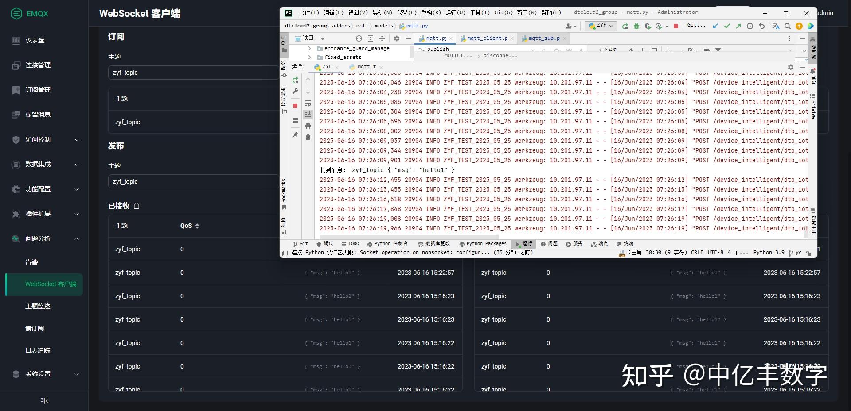Click the 发布 topic input field zyf_topic
Viewport: 851px width, 411px height.
click(x=194, y=181)
